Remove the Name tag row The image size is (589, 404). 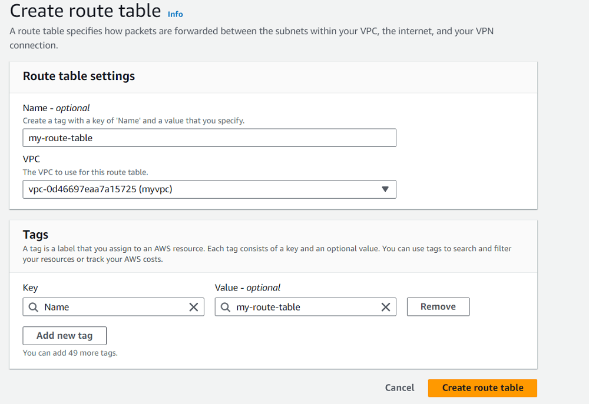point(438,307)
